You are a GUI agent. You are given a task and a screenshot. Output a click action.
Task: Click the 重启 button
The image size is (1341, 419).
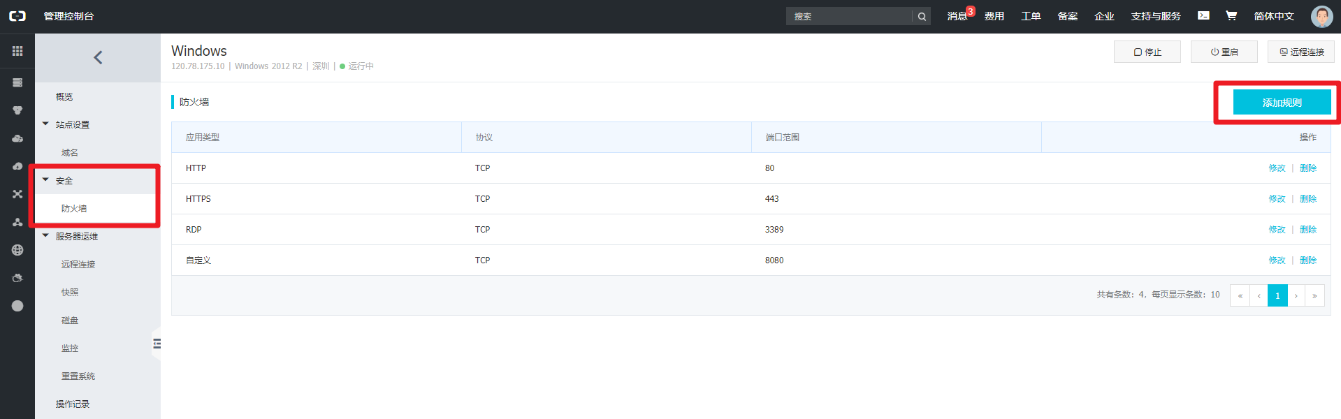(x=1224, y=52)
